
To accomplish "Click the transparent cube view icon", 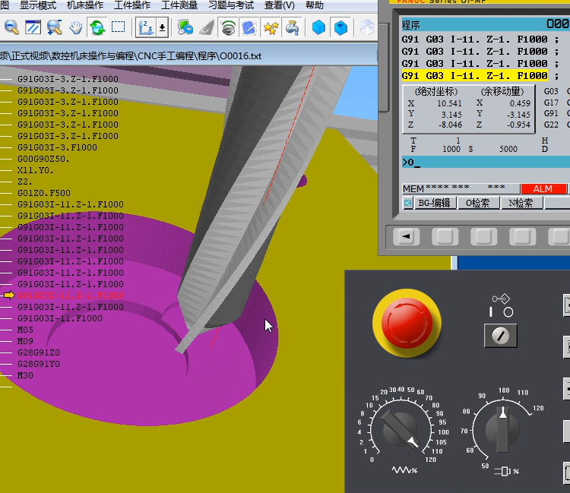I will [x=367, y=27].
